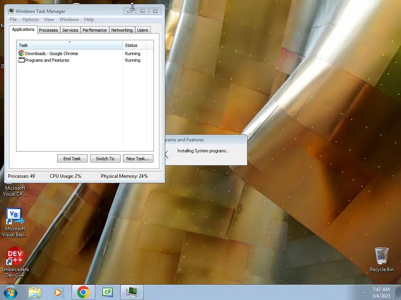This screenshot has width=401, height=300.
Task: Switch to the Users tab
Action: 143,30
